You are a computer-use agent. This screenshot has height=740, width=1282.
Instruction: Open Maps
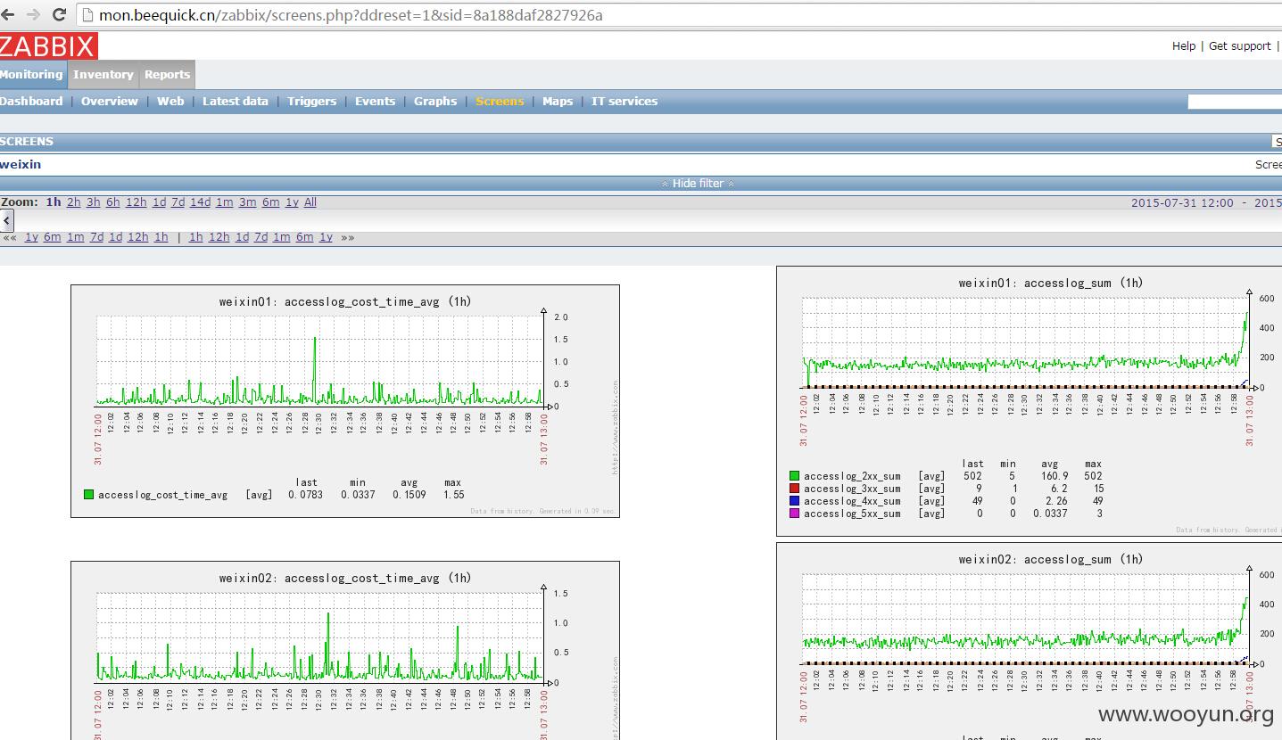click(x=558, y=102)
